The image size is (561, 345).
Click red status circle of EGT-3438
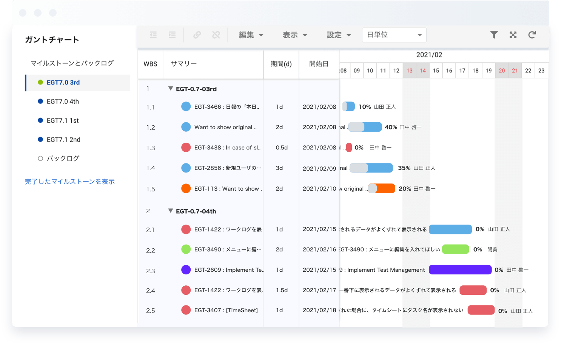[x=186, y=147]
